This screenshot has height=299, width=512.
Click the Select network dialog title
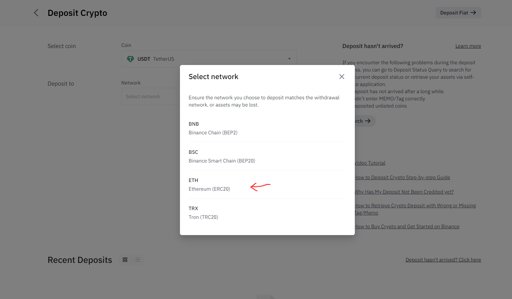(x=214, y=77)
